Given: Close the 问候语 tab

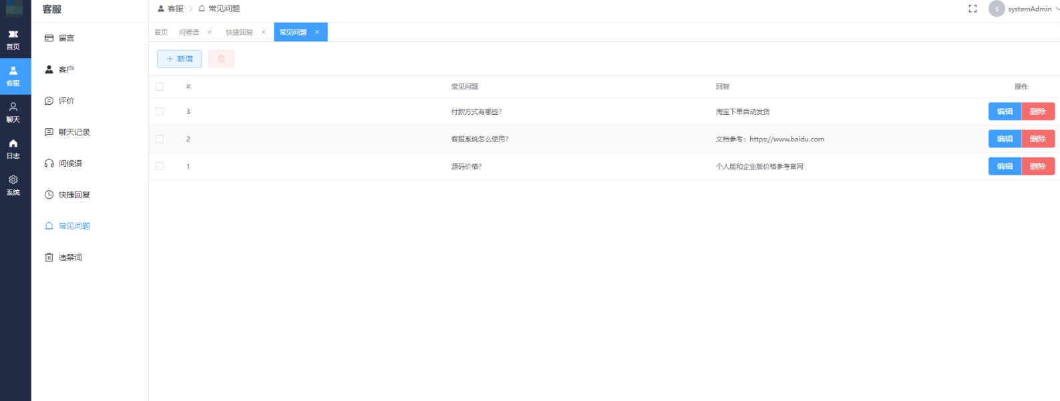Looking at the screenshot, I should coord(210,32).
